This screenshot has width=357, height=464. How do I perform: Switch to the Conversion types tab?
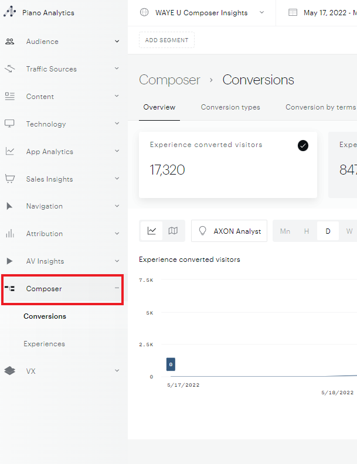click(230, 107)
